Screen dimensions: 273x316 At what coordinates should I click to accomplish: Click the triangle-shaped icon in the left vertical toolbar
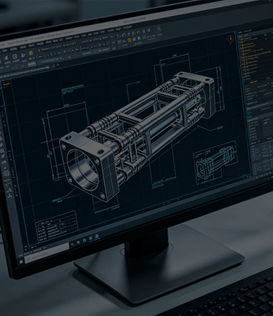point(9,190)
